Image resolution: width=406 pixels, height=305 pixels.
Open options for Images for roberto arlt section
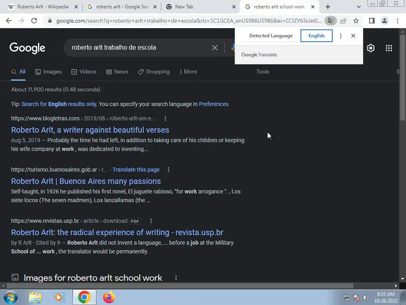pos(176,278)
